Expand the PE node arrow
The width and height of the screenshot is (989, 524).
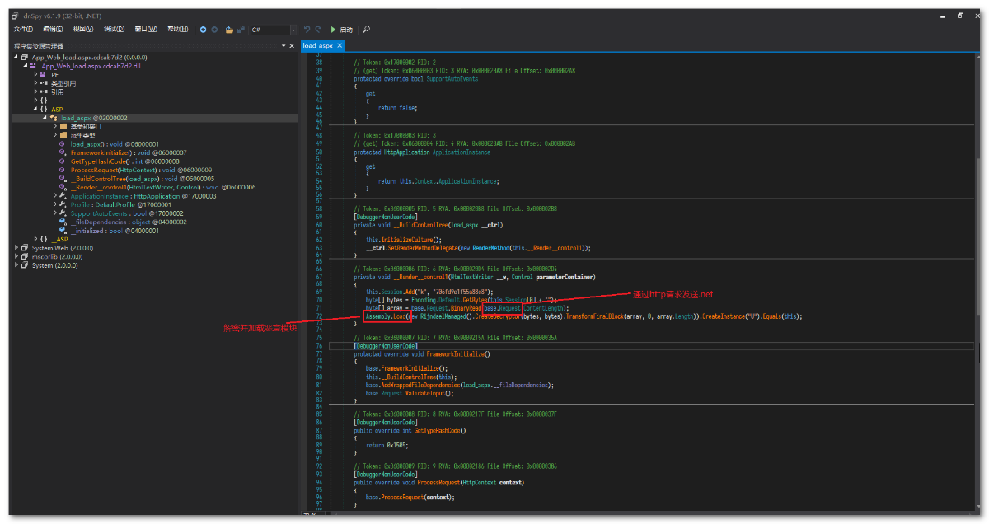pyautogui.click(x=35, y=74)
